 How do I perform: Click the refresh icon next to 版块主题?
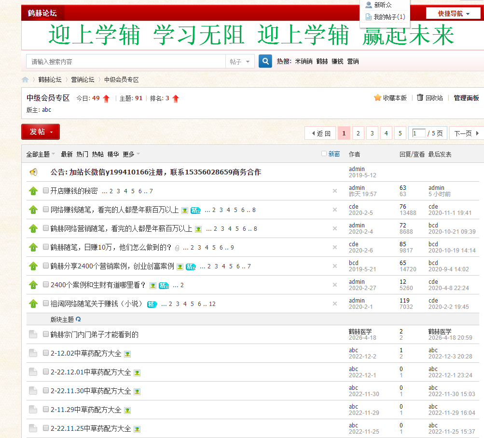coord(78,319)
